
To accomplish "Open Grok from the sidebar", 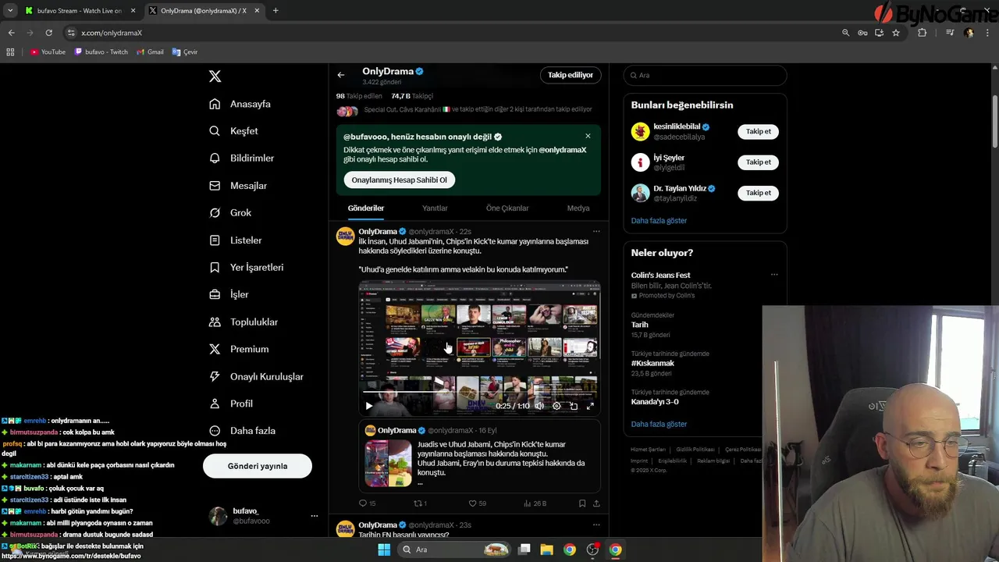I will point(230,213).
